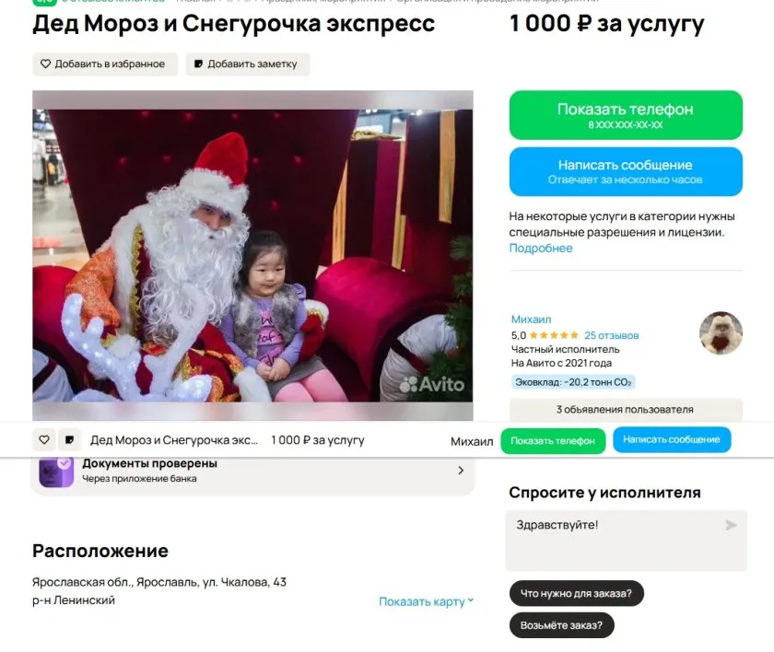Image resolution: width=774 pixels, height=652 pixels.
Task: Click the send arrow in the message box
Action: 731,525
